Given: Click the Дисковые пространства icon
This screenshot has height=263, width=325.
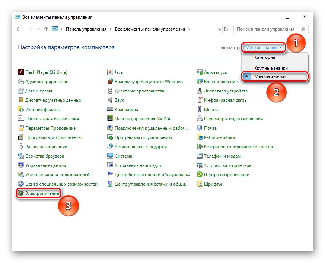Looking at the screenshot, I should [x=110, y=91].
